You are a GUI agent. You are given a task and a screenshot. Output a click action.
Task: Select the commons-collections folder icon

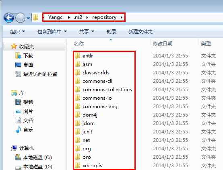[x=78, y=89]
